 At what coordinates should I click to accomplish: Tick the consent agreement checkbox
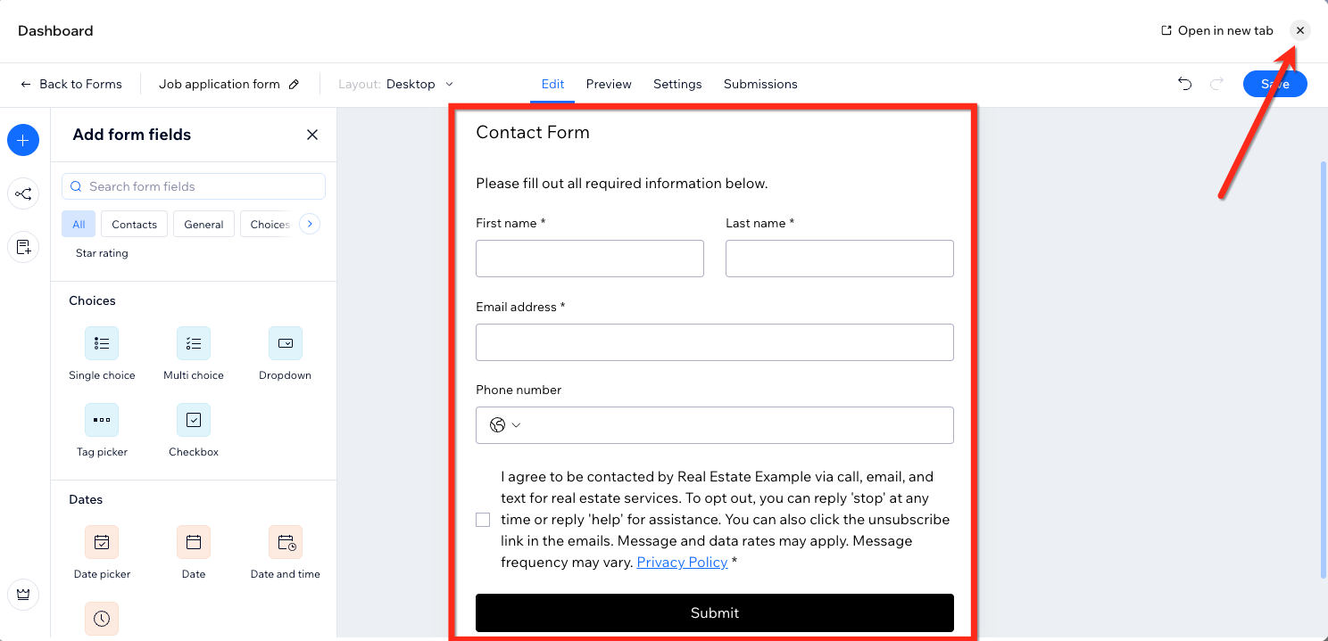click(483, 520)
